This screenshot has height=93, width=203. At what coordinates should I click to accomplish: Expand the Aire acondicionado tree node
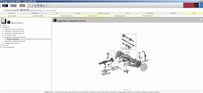point(1,47)
